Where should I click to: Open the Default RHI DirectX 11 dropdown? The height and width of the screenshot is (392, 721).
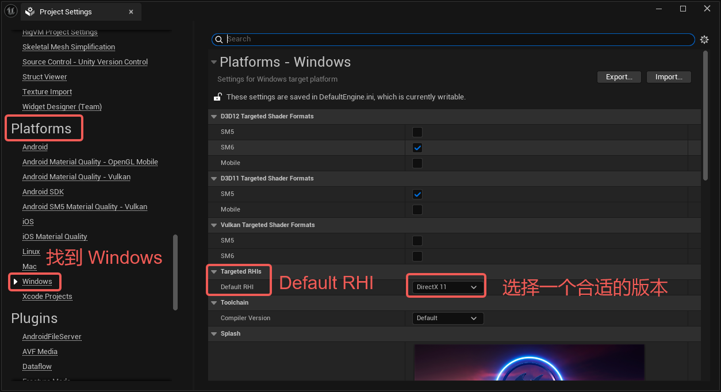(x=448, y=287)
